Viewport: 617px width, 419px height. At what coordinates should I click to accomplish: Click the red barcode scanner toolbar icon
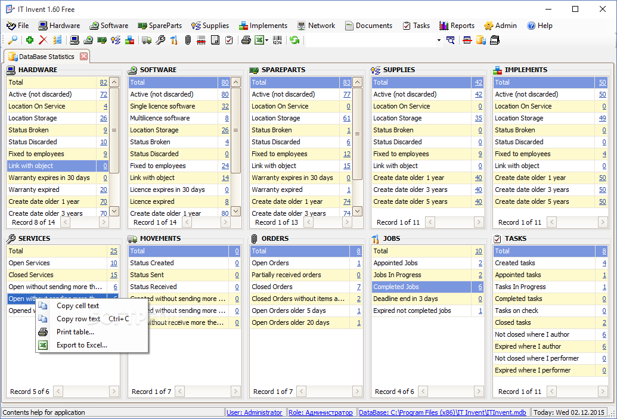(x=201, y=40)
